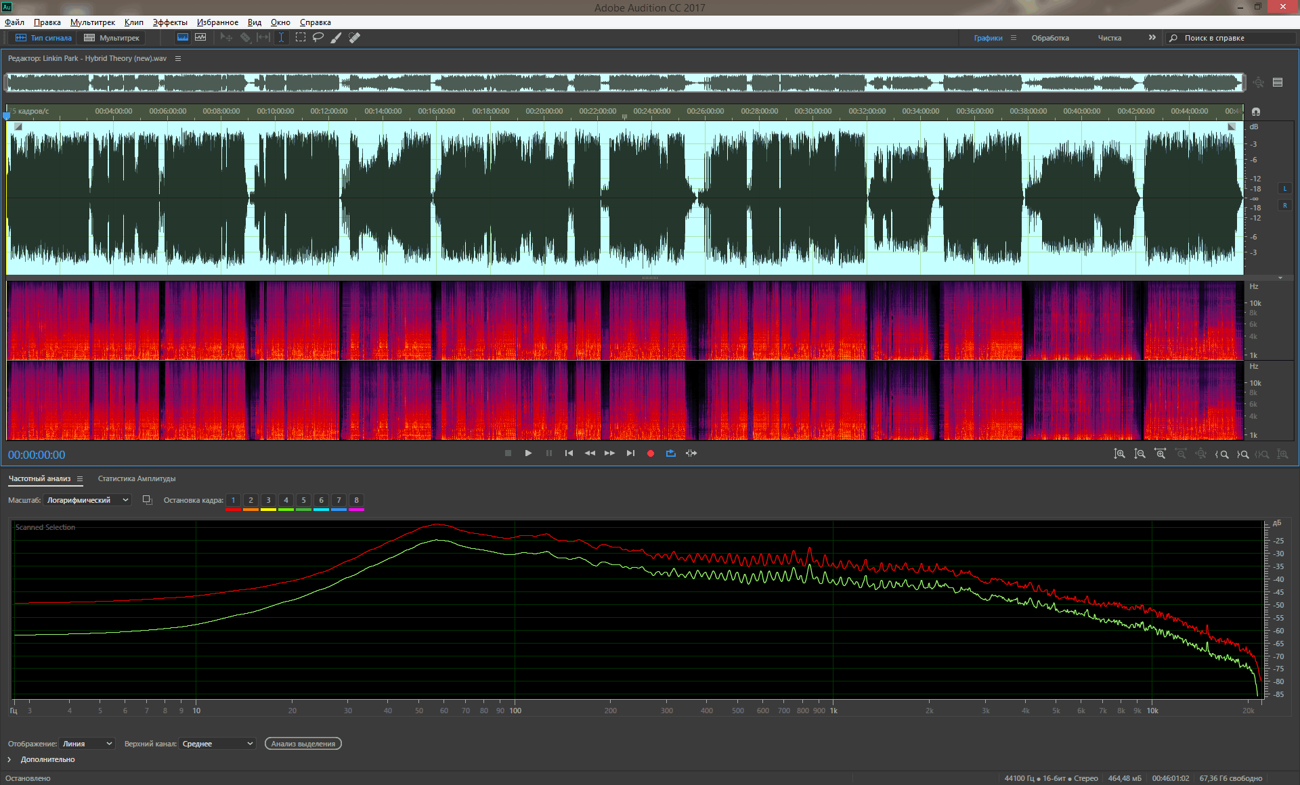Select the grayed-out Move tool icon

coord(227,38)
